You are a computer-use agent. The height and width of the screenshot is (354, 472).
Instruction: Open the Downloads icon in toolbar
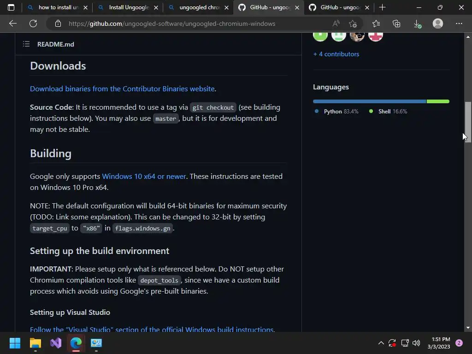417,24
